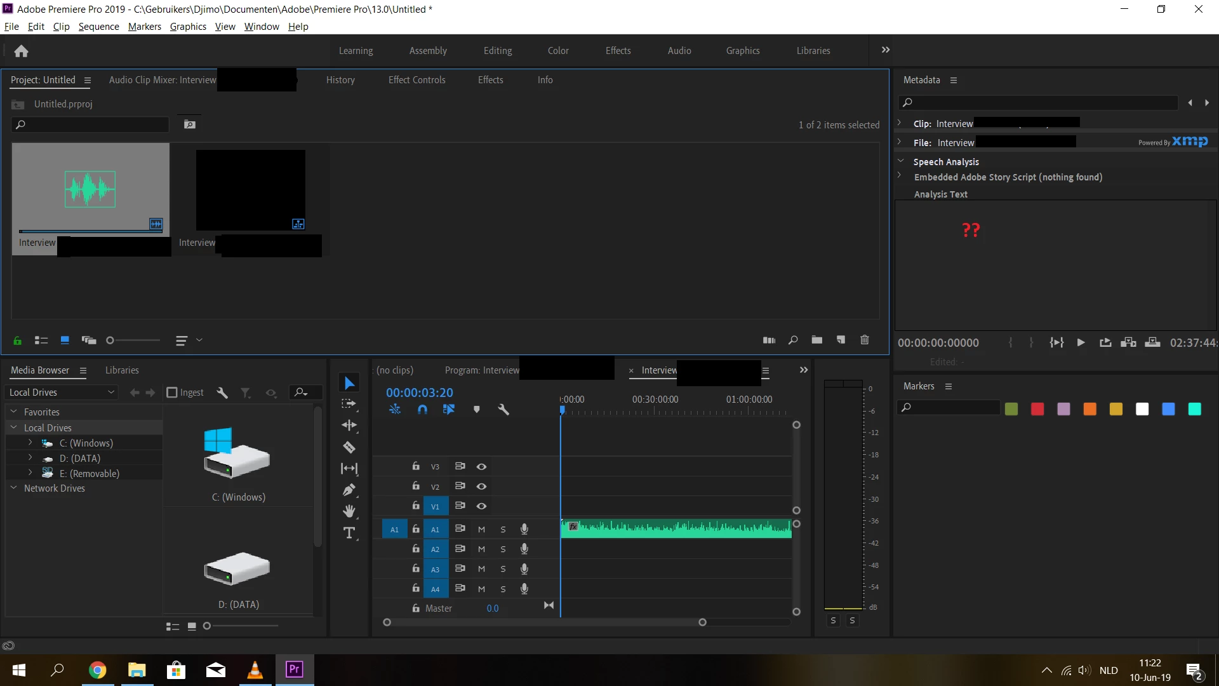Select the Razor tool
This screenshot has width=1219, height=686.
coord(349,447)
